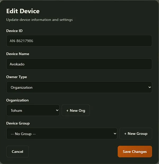Viewport: 159px width, 164px height.
Task: Open the Device Group dropdown
Action: [x=62, y=134]
